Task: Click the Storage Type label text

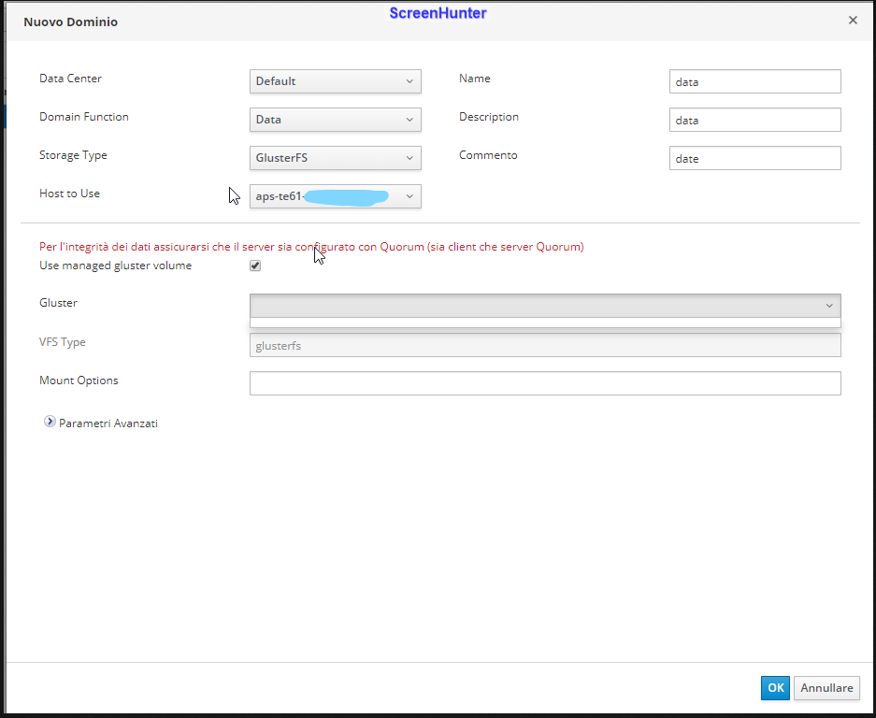Action: click(x=73, y=155)
